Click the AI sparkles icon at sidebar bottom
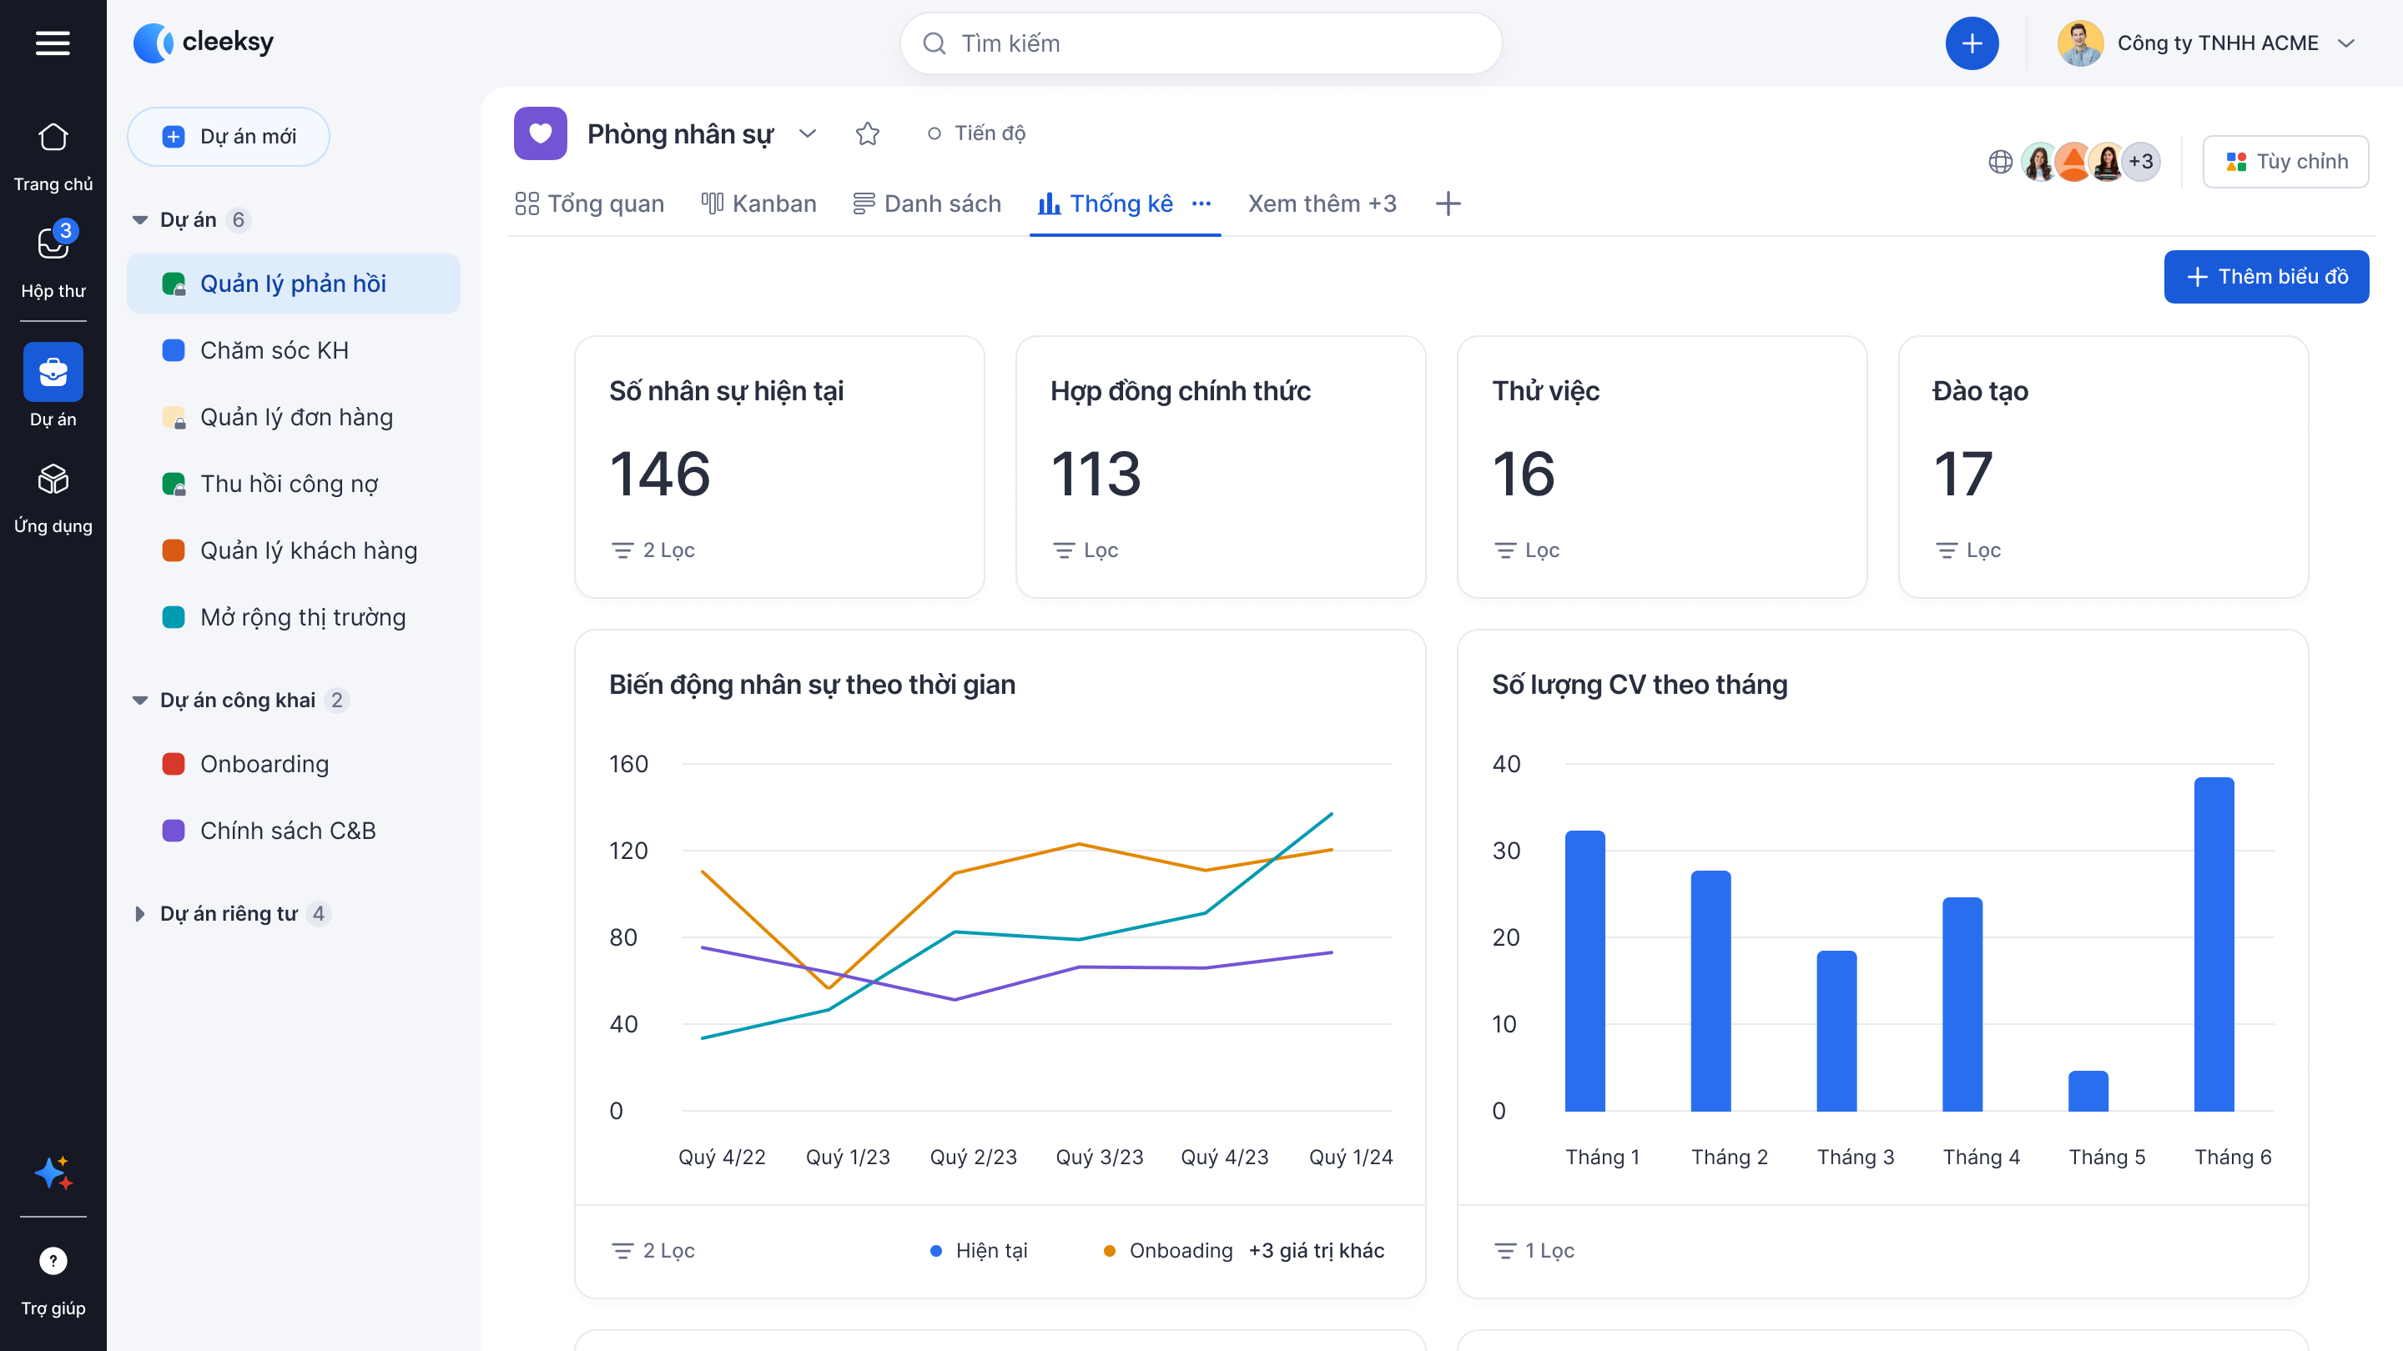Screen dimensions: 2403x1351 [x=53, y=1173]
